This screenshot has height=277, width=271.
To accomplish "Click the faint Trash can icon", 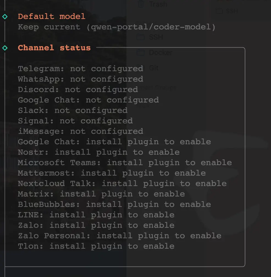I will point(140,4).
